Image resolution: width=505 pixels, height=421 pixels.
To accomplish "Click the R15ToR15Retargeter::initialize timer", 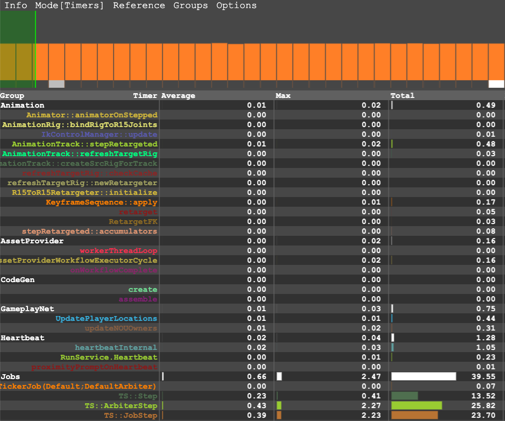I will pos(84,192).
